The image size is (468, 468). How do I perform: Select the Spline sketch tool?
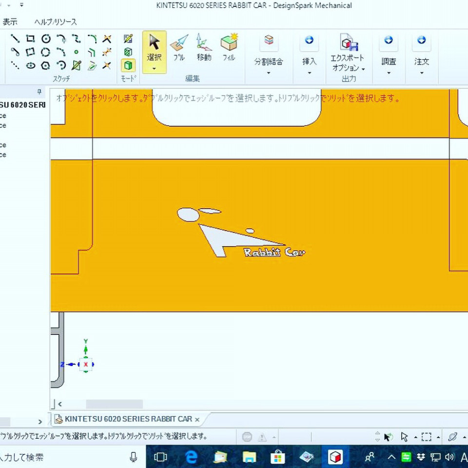[76, 39]
